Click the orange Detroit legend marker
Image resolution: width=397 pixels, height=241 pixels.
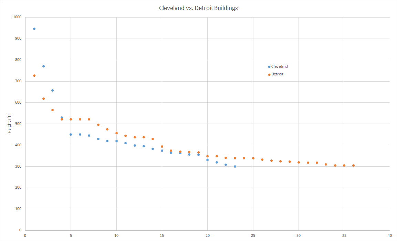click(269, 75)
